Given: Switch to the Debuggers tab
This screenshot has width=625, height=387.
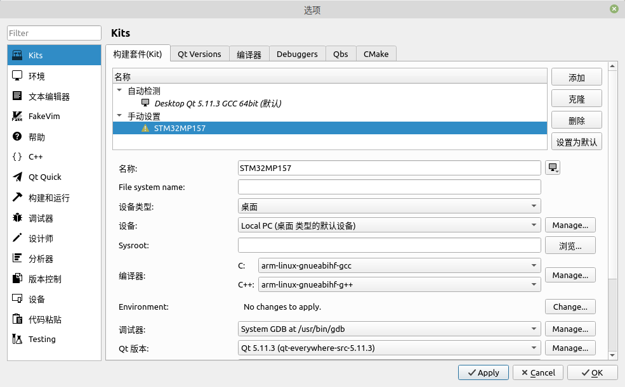Looking at the screenshot, I should pyautogui.click(x=298, y=54).
